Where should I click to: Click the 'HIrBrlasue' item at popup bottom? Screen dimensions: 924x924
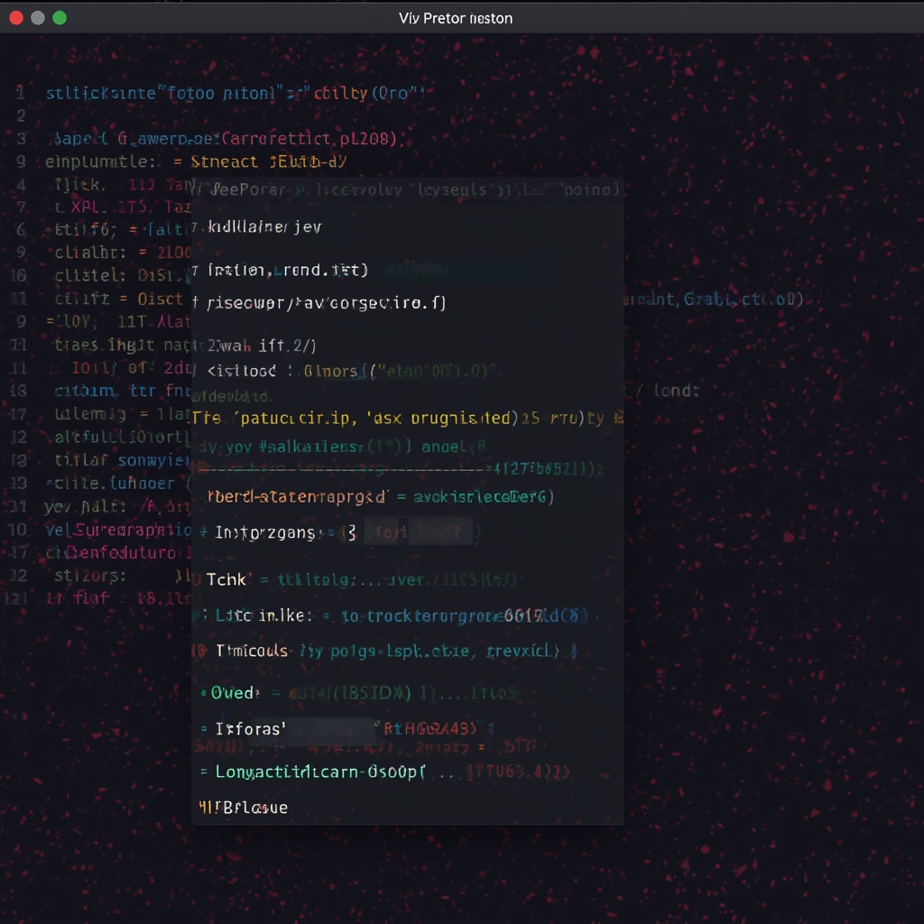(242, 808)
